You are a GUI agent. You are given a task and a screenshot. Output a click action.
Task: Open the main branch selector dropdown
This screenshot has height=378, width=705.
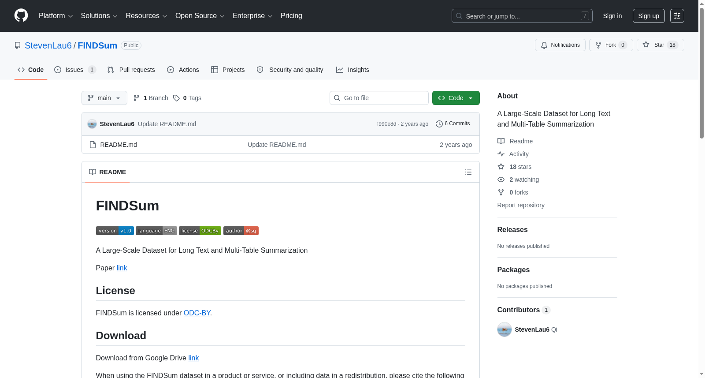pos(104,98)
